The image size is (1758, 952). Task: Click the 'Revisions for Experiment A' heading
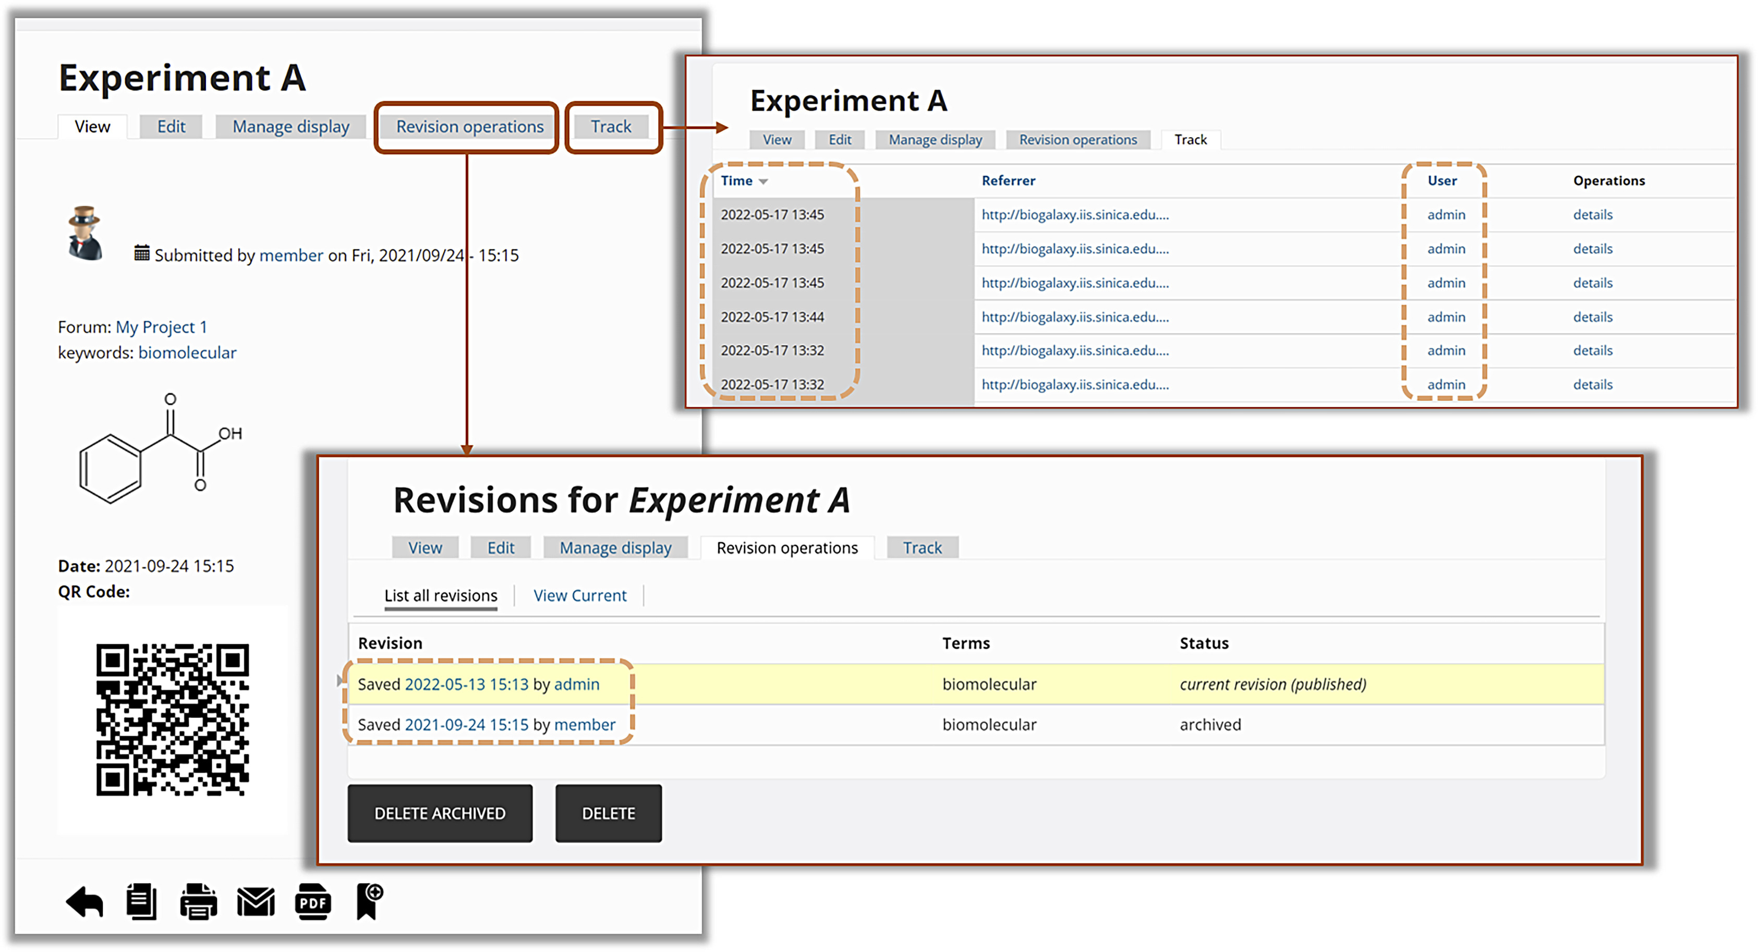pos(622,500)
